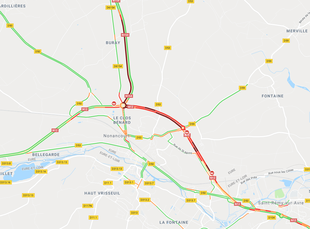
Task: Select the HAUT VRISSEUIL place label
Action: tap(102, 193)
